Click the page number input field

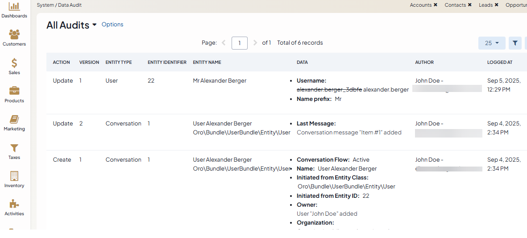(240, 43)
